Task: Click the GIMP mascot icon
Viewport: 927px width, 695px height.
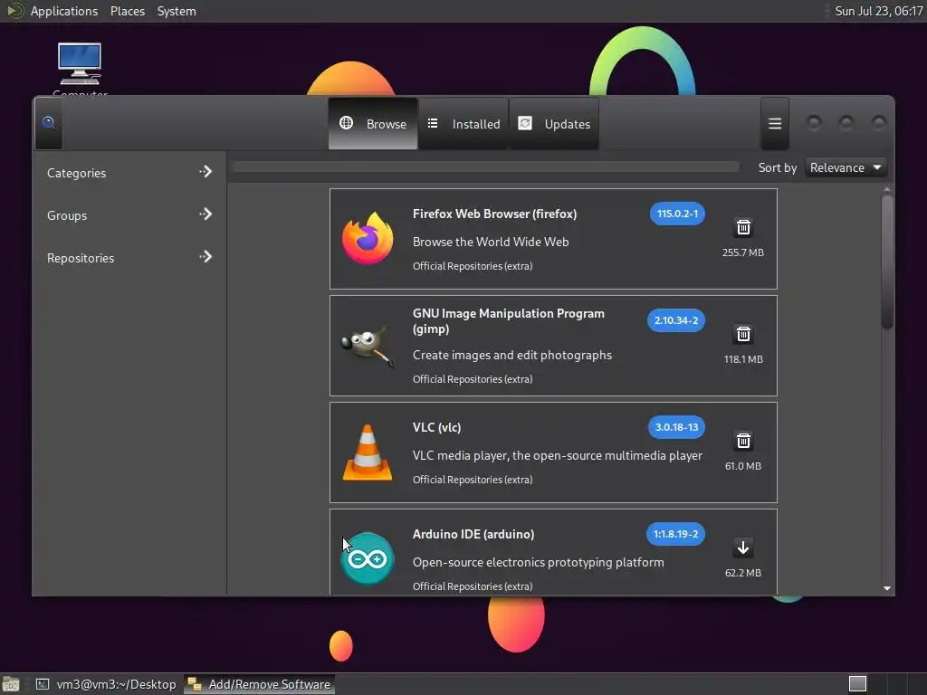Action: [368, 346]
